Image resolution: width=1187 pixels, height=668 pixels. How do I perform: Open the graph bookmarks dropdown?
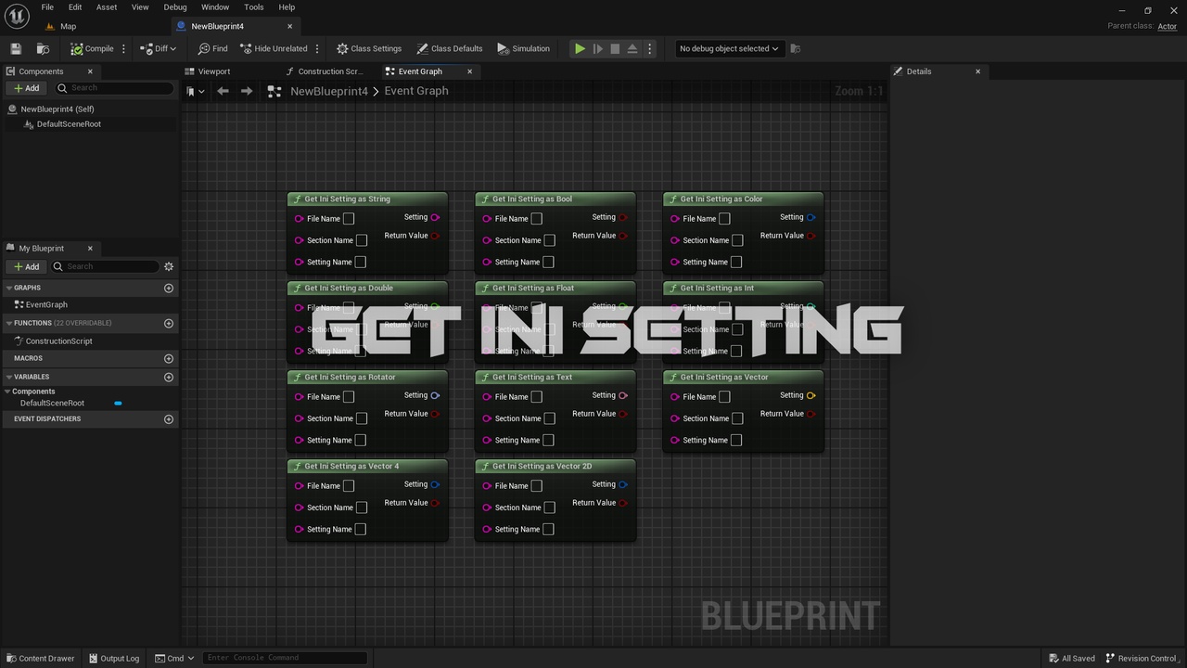(194, 91)
